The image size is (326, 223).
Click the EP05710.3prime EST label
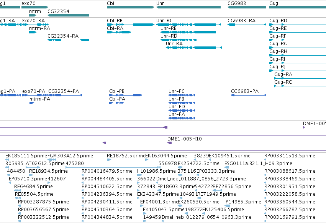(28, 179)
